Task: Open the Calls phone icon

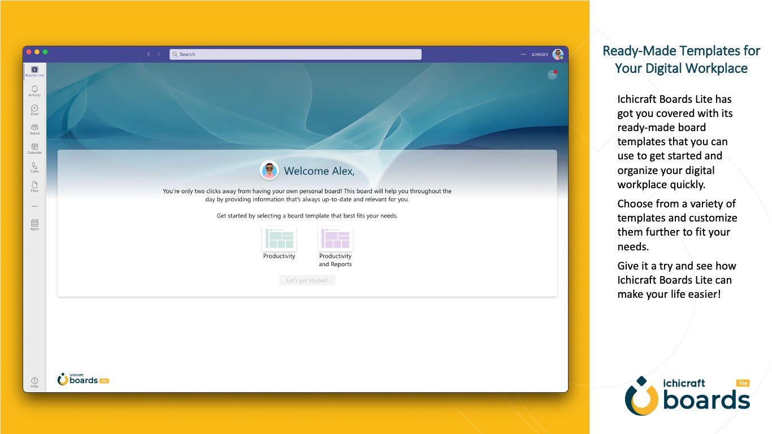Action: 34,168
